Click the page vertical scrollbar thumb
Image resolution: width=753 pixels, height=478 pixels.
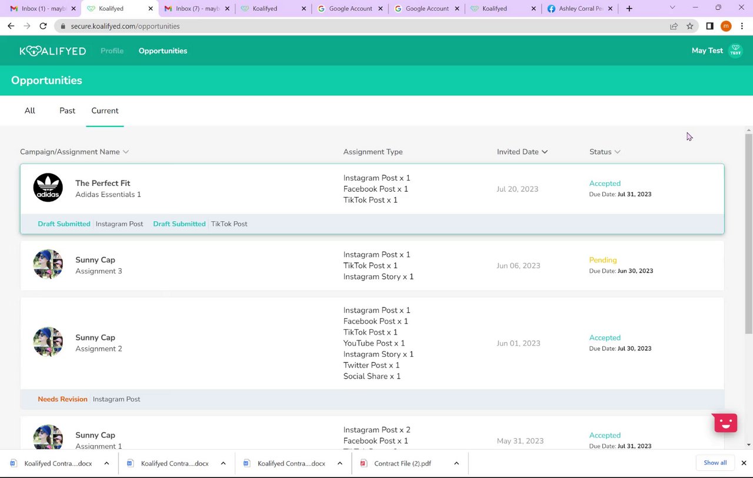pos(748,234)
